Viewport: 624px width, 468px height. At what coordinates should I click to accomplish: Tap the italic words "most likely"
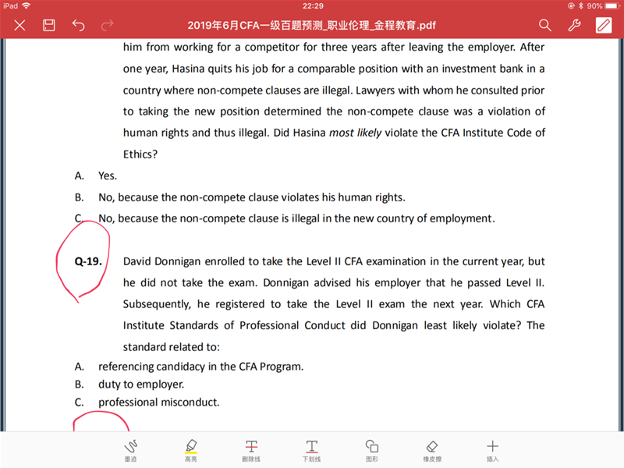click(x=355, y=133)
